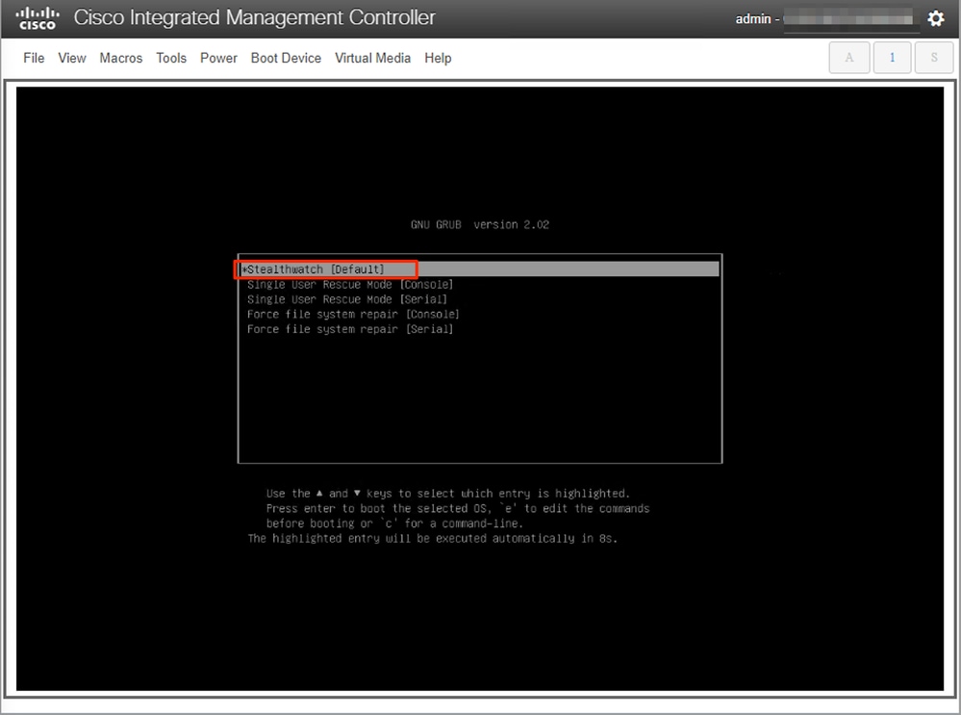
Task: Click the admin username in header
Action: coord(753,19)
